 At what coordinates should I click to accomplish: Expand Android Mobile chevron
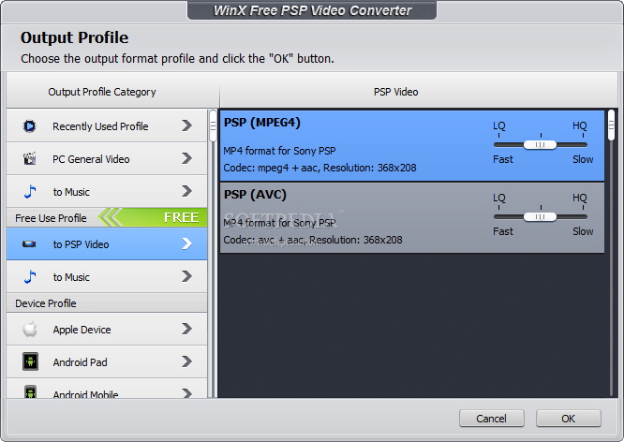click(186, 393)
